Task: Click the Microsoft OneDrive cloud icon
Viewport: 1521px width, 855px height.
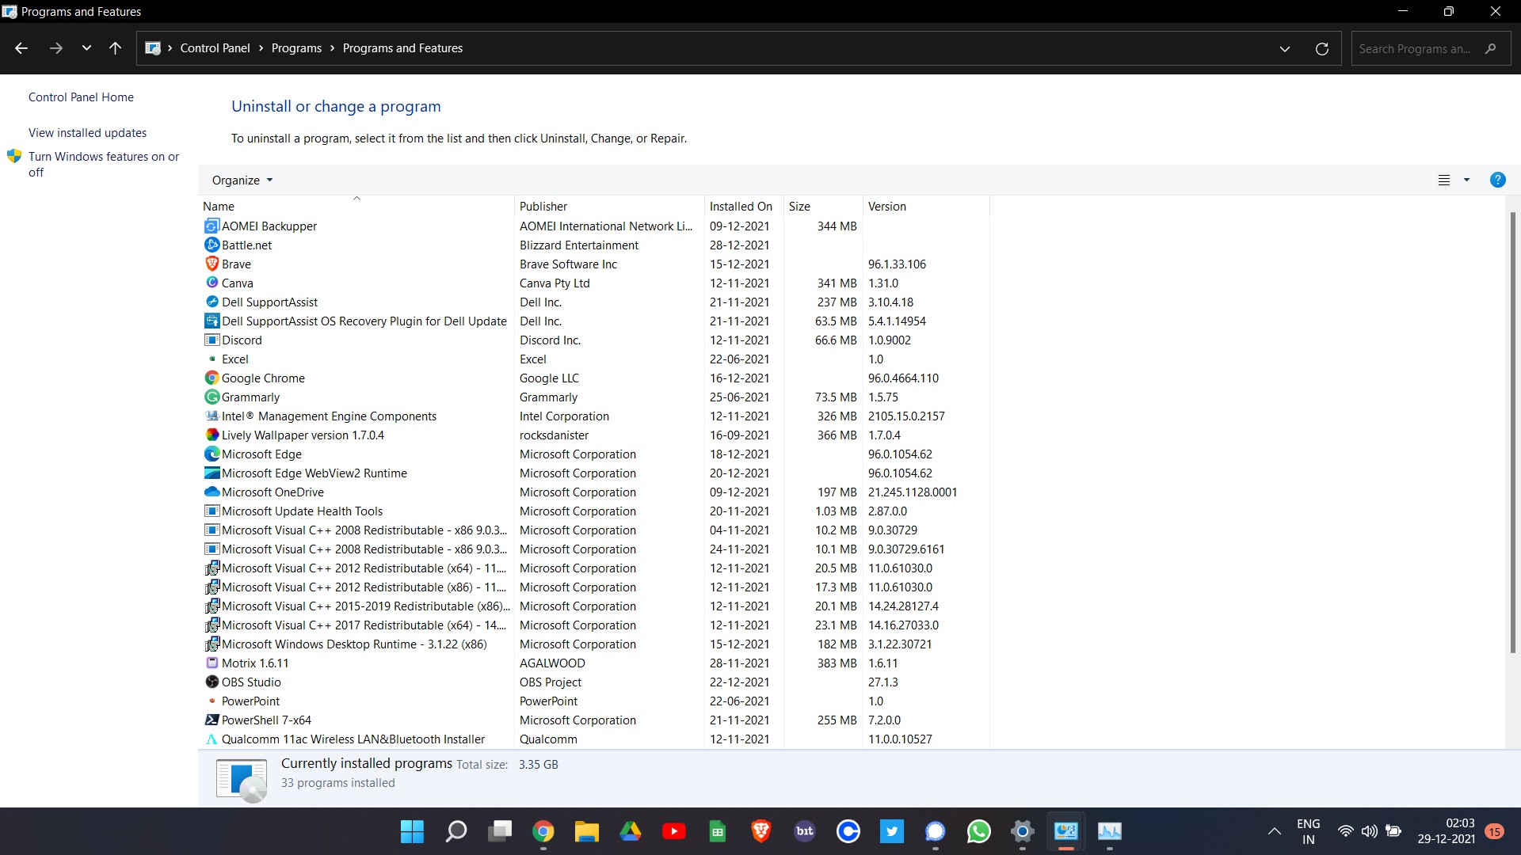Action: click(212, 492)
